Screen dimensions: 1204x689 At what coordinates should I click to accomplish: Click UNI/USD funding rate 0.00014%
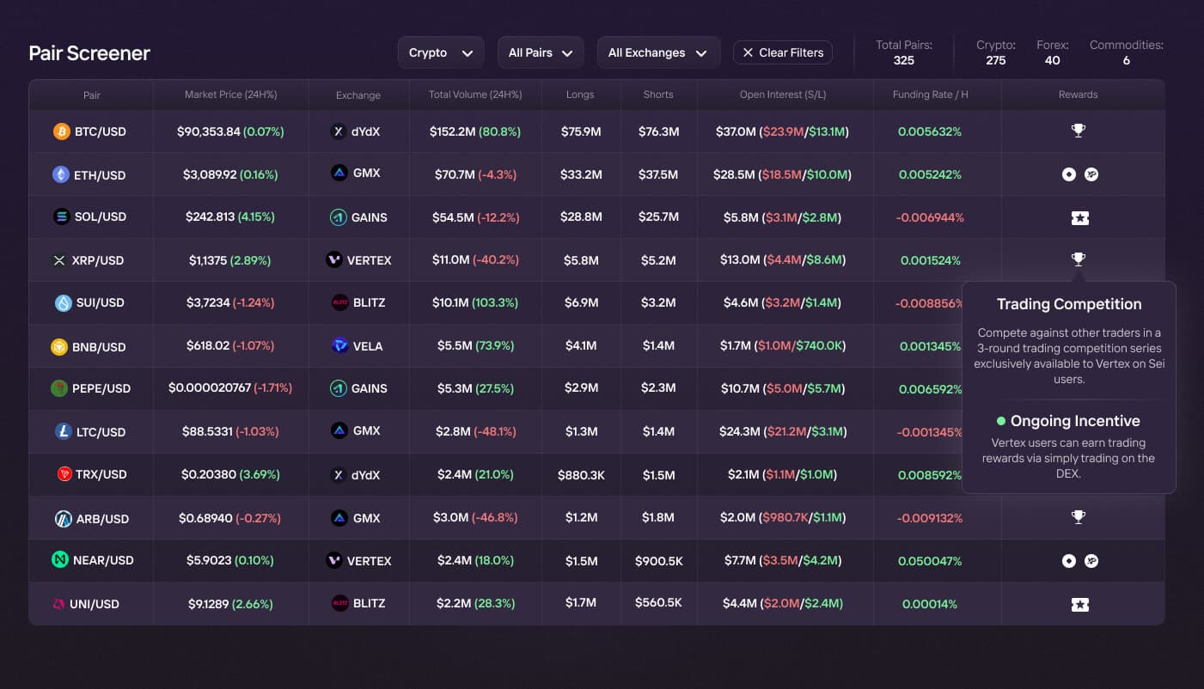pyautogui.click(x=930, y=604)
